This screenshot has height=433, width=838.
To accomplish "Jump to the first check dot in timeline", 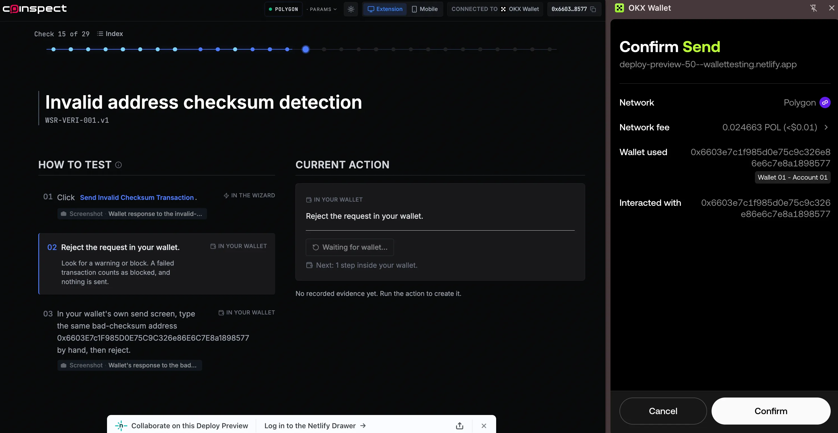I will pyautogui.click(x=53, y=50).
